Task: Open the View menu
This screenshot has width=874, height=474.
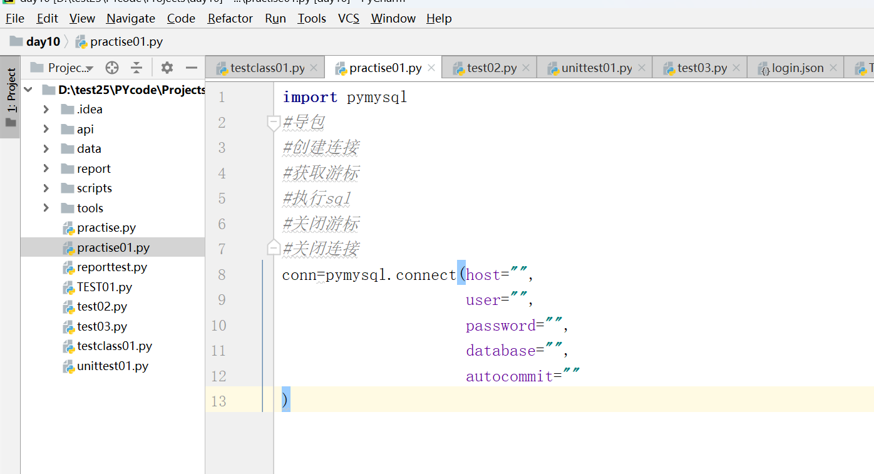Action: point(82,18)
